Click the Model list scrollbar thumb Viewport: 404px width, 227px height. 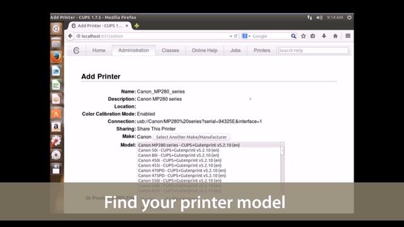pyautogui.click(x=282, y=151)
